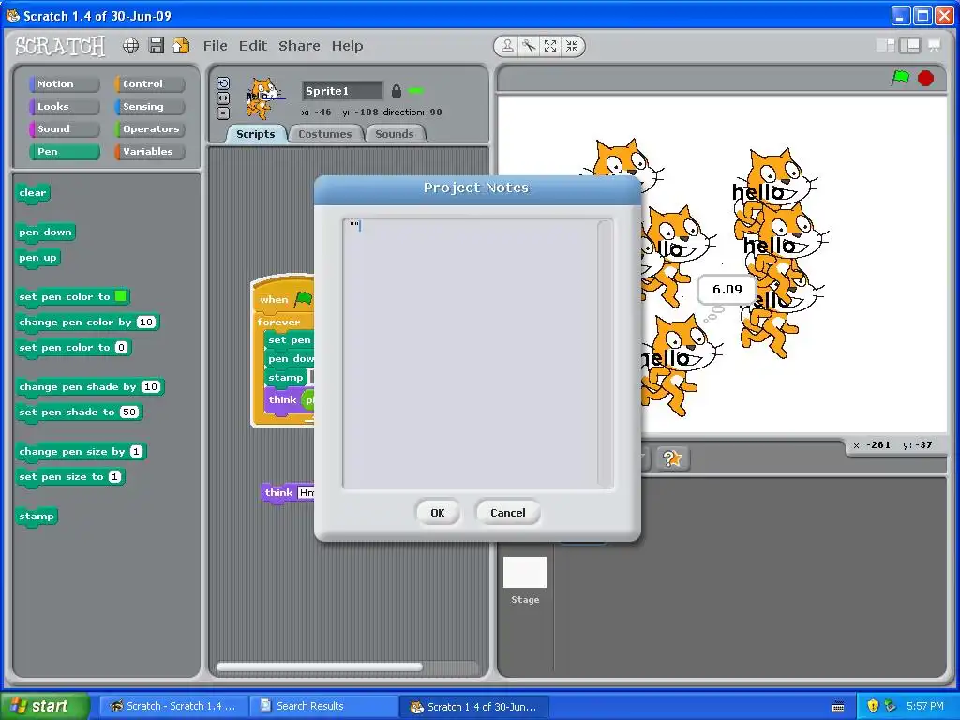Click the green flag to start scripts
Viewport: 960px width, 720px height.
(x=900, y=78)
